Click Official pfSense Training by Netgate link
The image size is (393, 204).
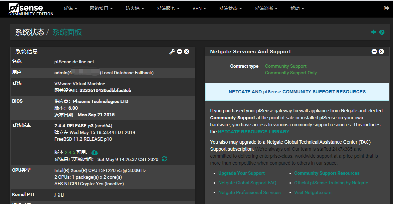point(331,183)
